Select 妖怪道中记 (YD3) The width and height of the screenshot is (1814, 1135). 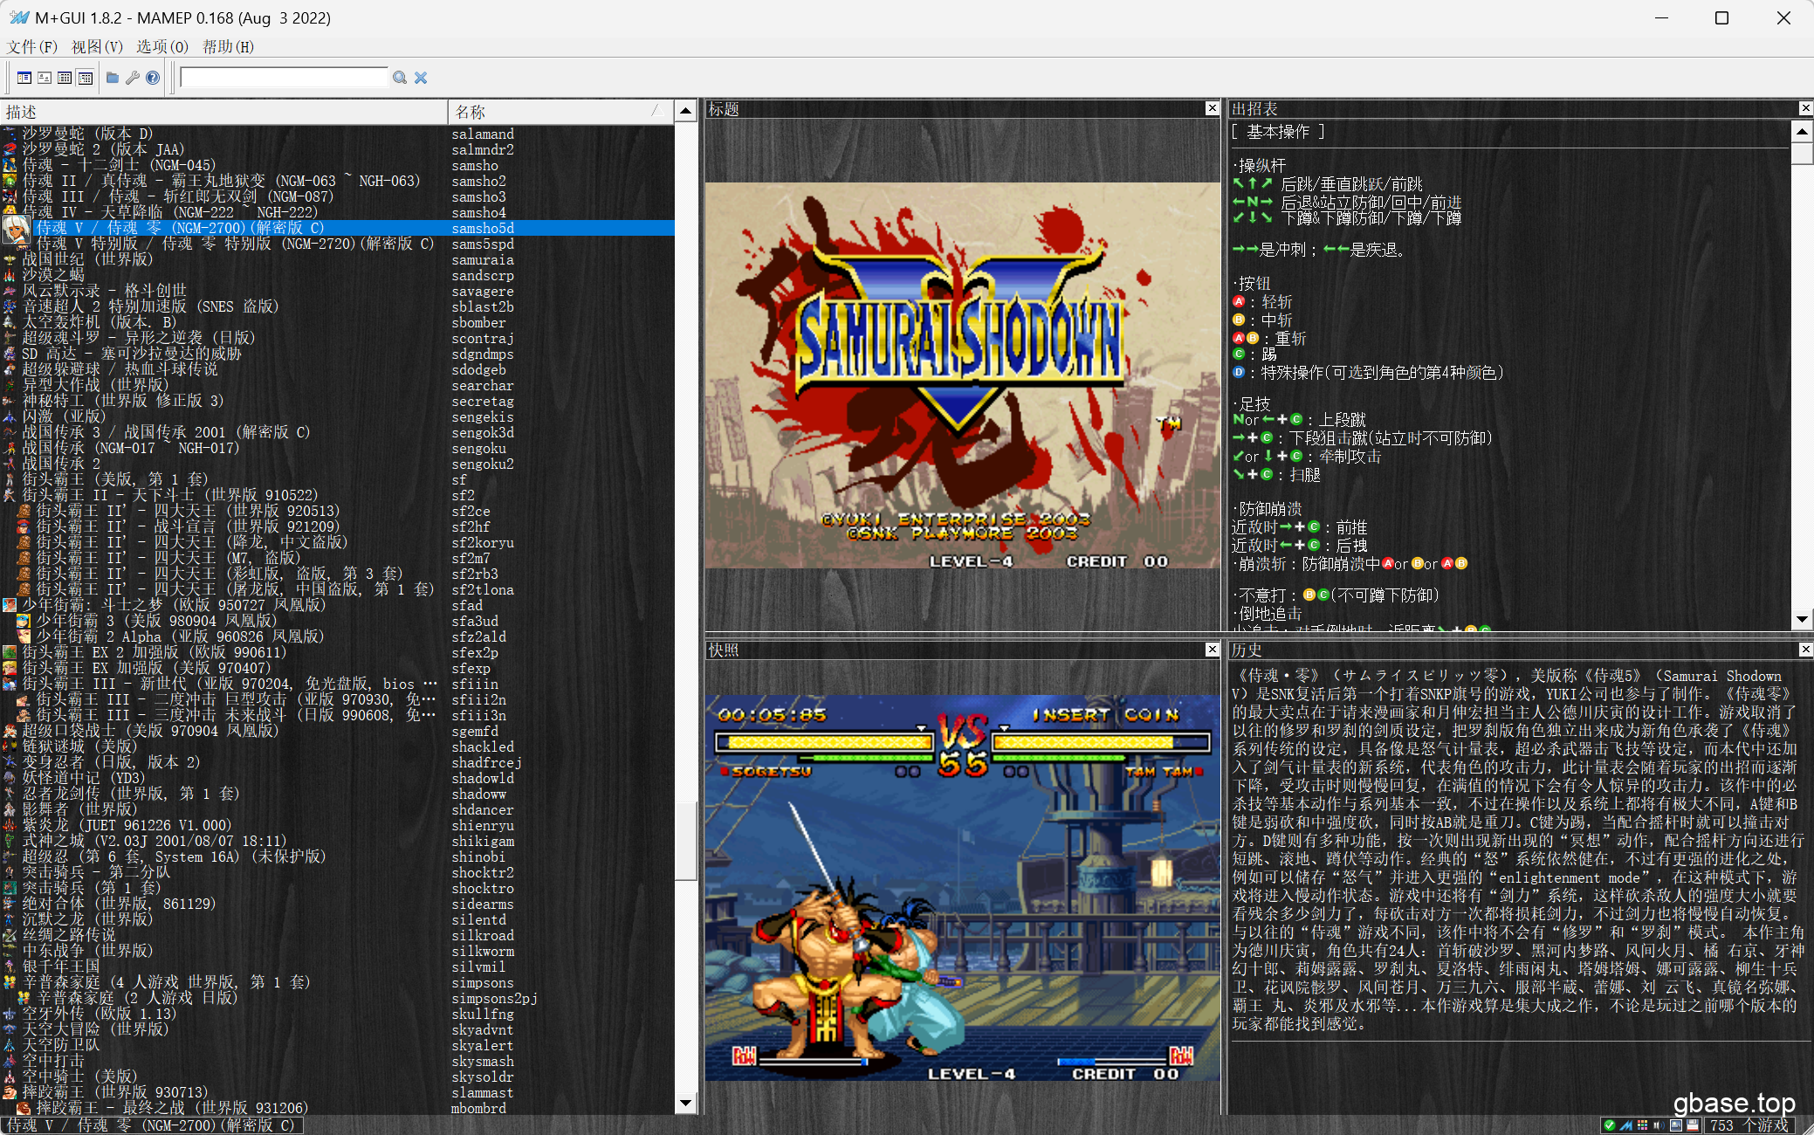[84, 778]
